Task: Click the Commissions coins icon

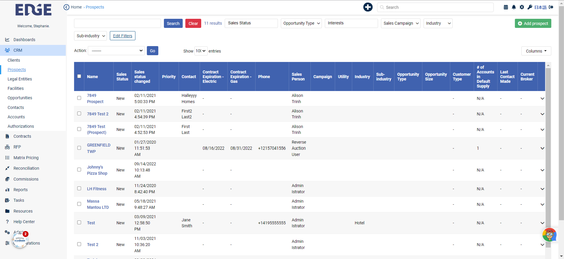Action: click(7, 179)
